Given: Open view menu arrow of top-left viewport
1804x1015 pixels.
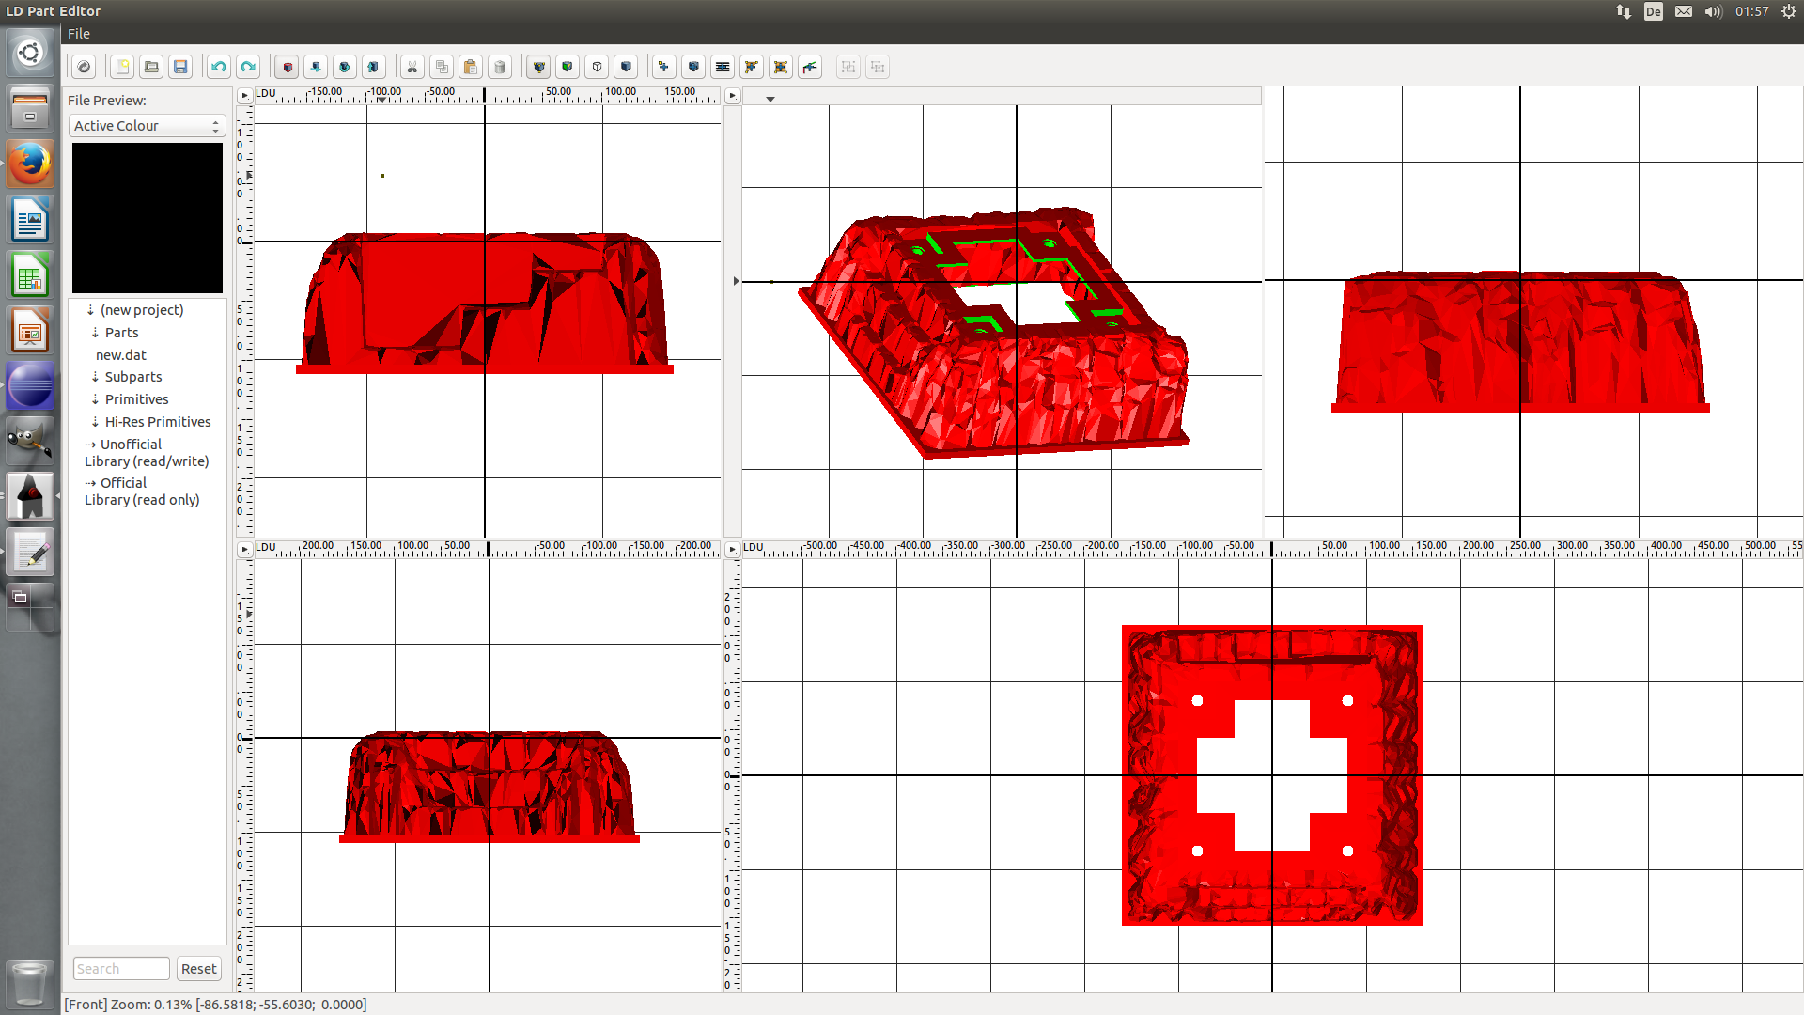Looking at the screenshot, I should point(244,96).
